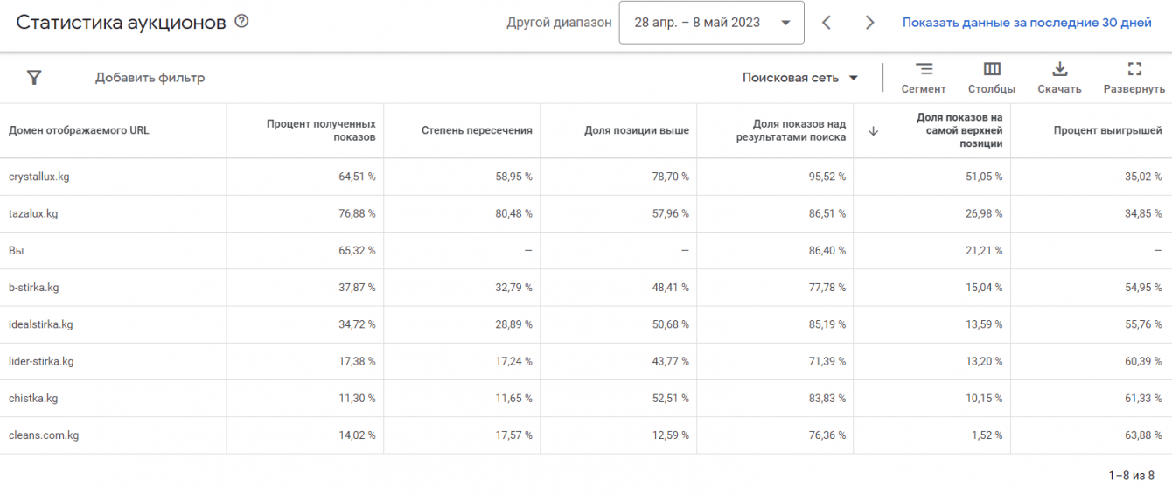Click the filter funnel icon
The height and width of the screenshot is (494, 1172).
34,78
